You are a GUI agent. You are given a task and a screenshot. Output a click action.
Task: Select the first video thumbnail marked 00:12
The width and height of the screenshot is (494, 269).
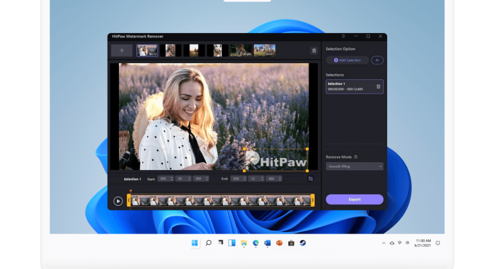[147, 50]
